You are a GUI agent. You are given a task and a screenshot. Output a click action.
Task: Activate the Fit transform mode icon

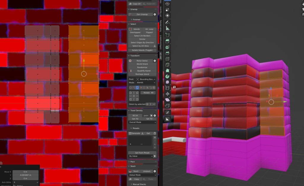click(x=144, y=88)
